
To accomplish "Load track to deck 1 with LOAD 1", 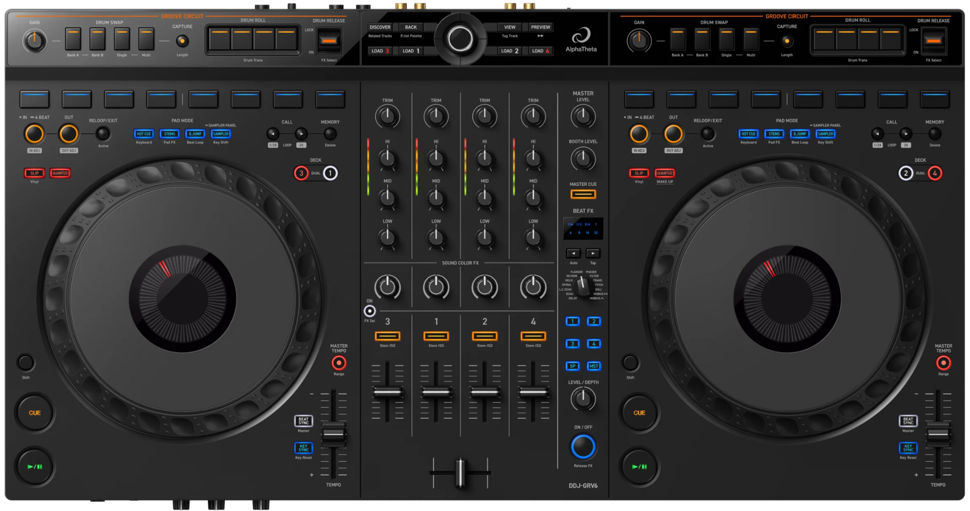I will tap(411, 51).
